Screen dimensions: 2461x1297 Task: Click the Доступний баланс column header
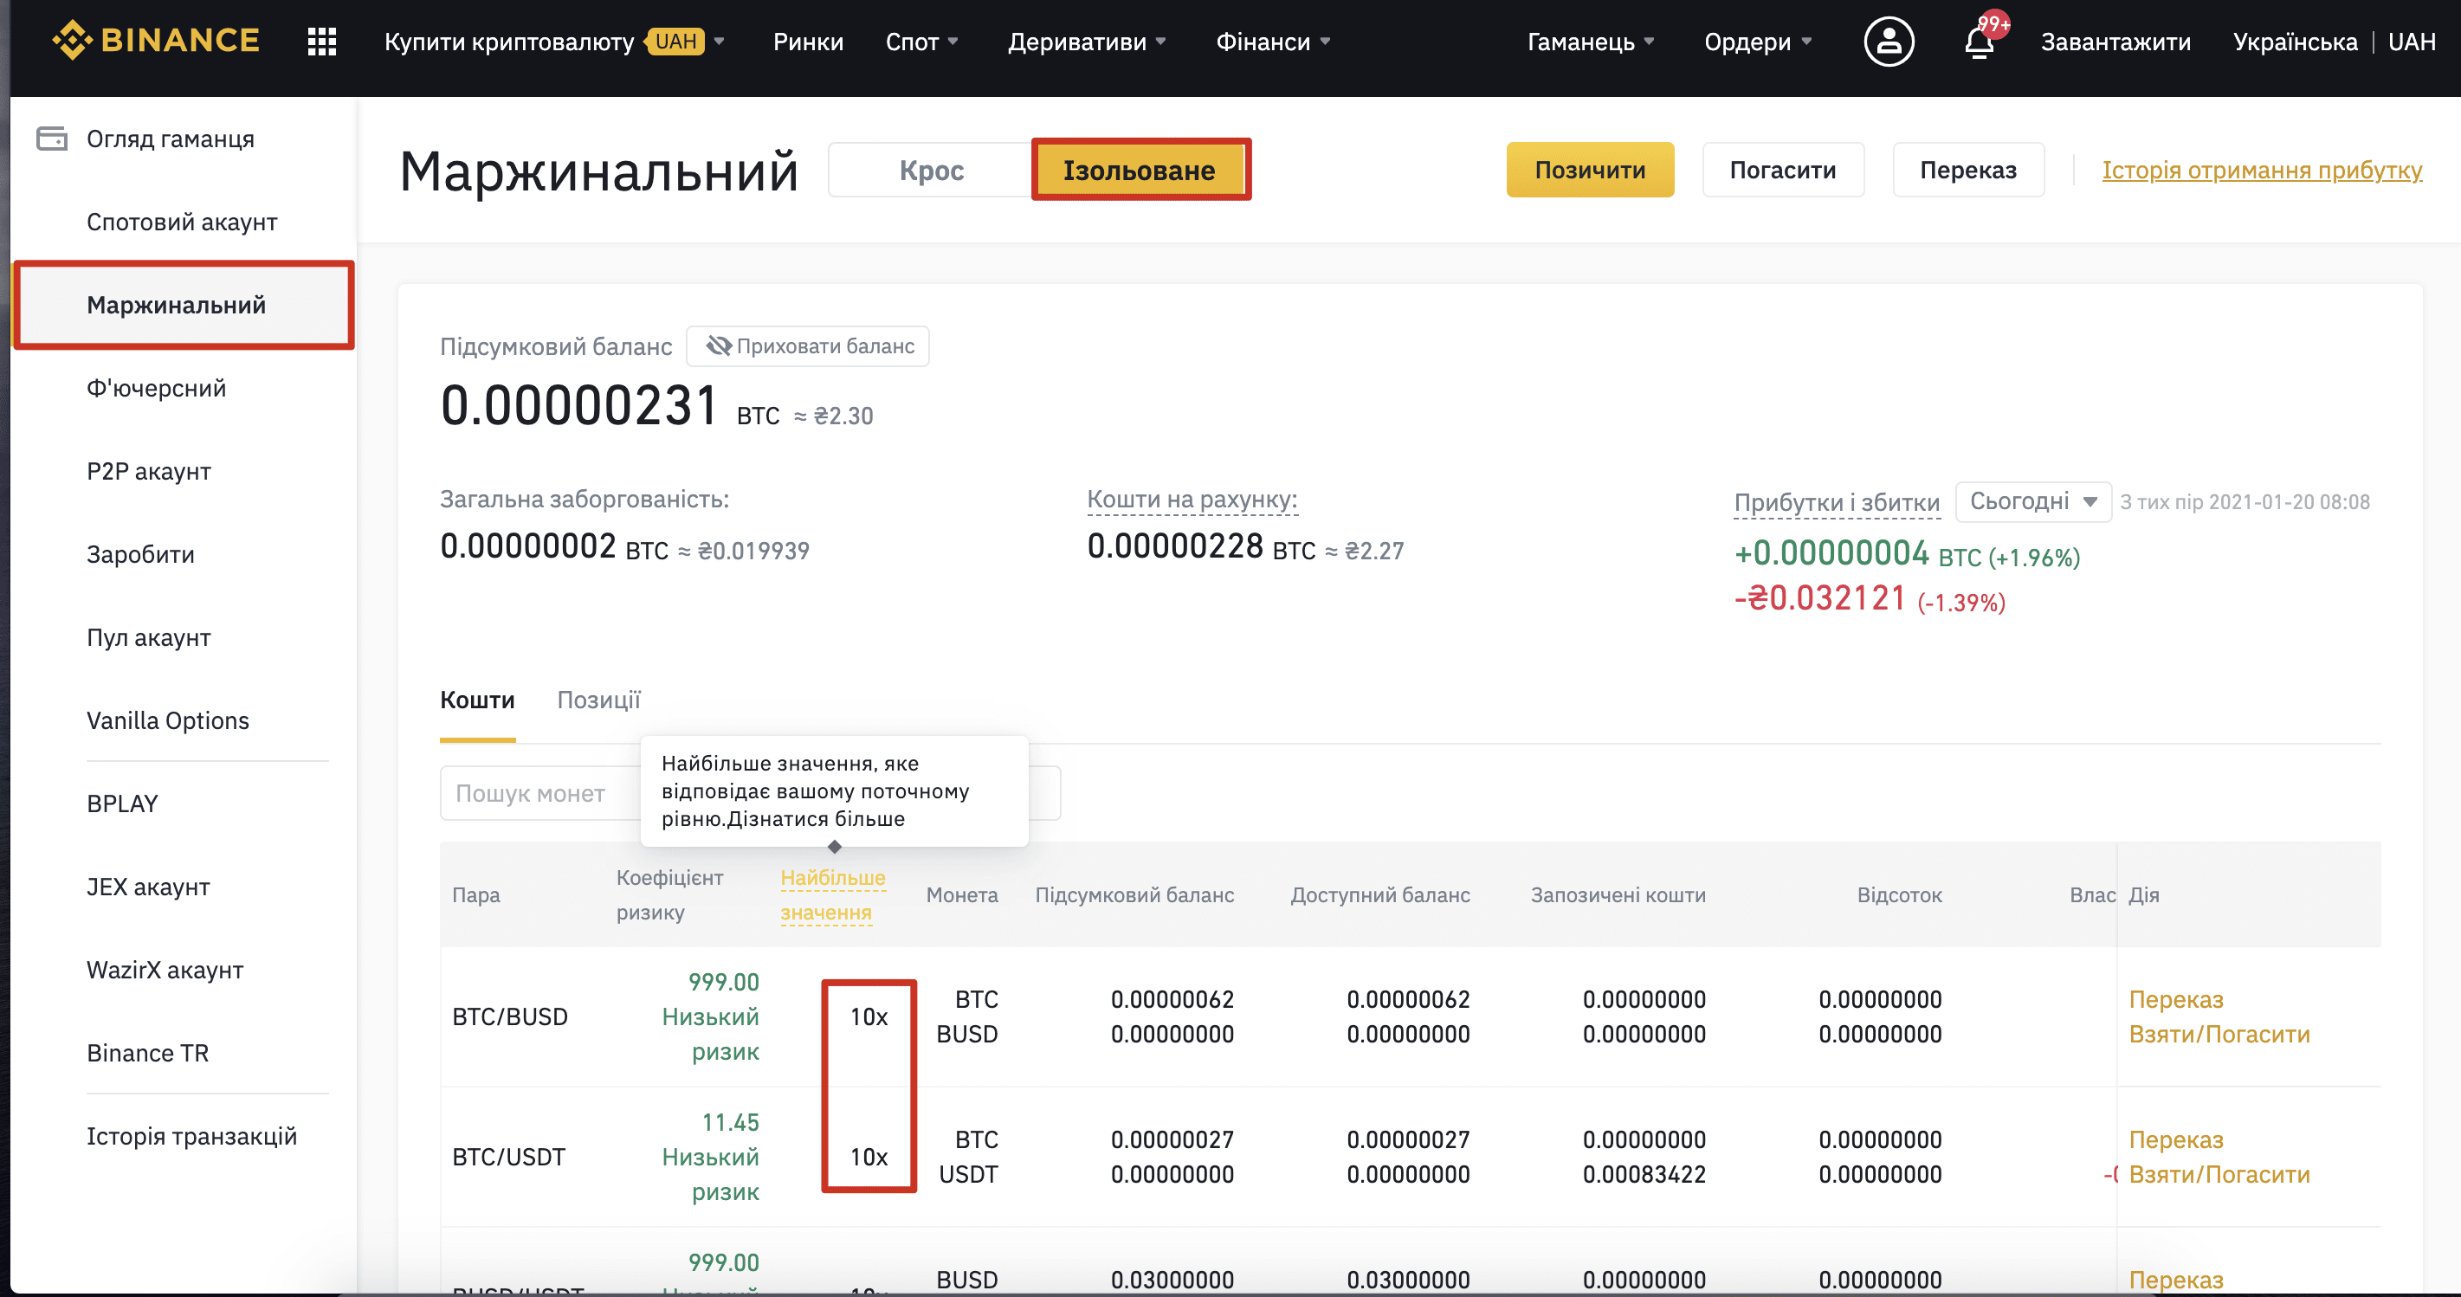tap(1379, 895)
